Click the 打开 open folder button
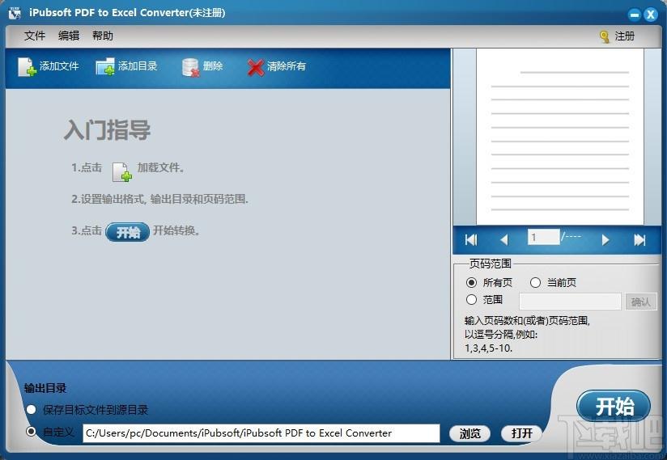Screen dimensions: 667x460 click(x=521, y=433)
